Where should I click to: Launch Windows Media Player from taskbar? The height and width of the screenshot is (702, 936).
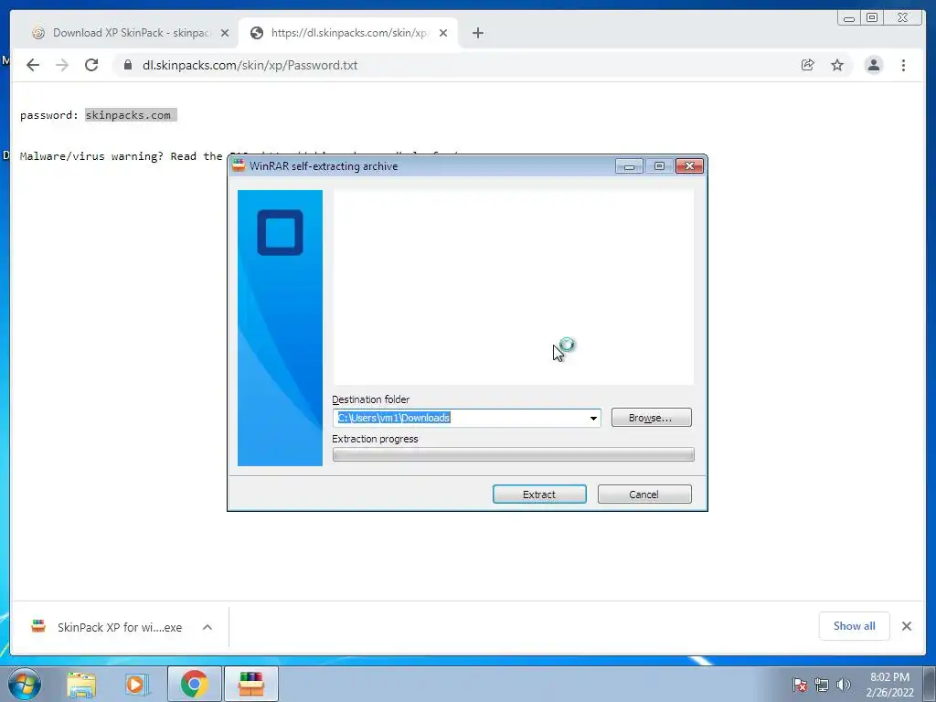[137, 684]
